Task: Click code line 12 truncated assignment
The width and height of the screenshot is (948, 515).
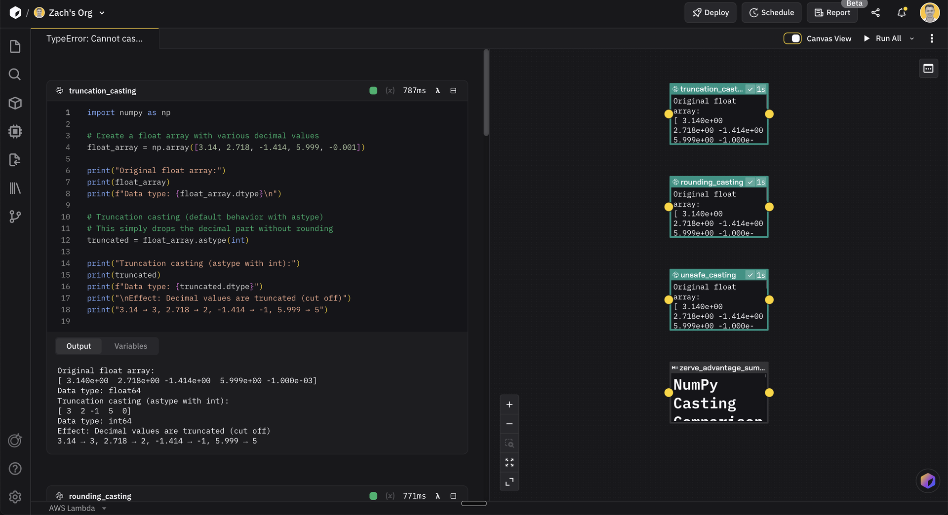Action: [x=168, y=240]
